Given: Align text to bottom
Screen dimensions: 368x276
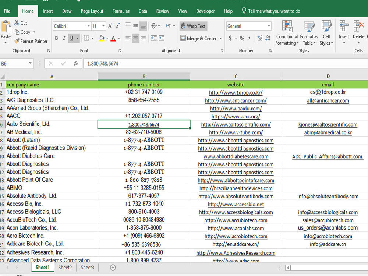Looking at the screenshot, I should pos(143,26).
